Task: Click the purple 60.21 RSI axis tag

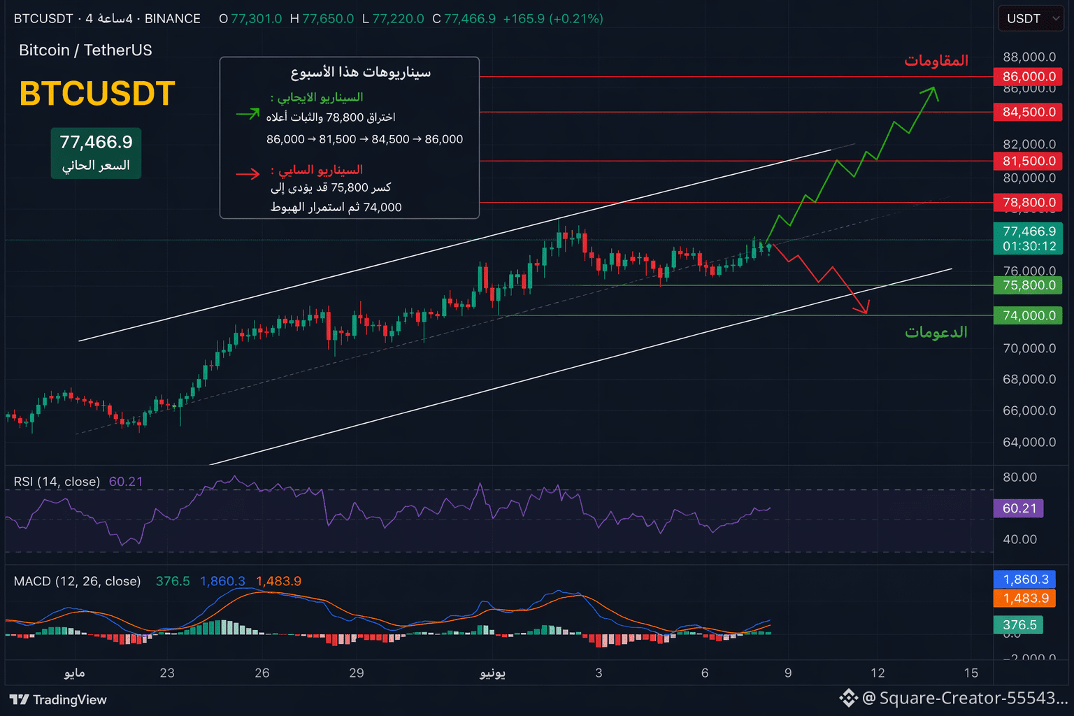Action: (1018, 508)
